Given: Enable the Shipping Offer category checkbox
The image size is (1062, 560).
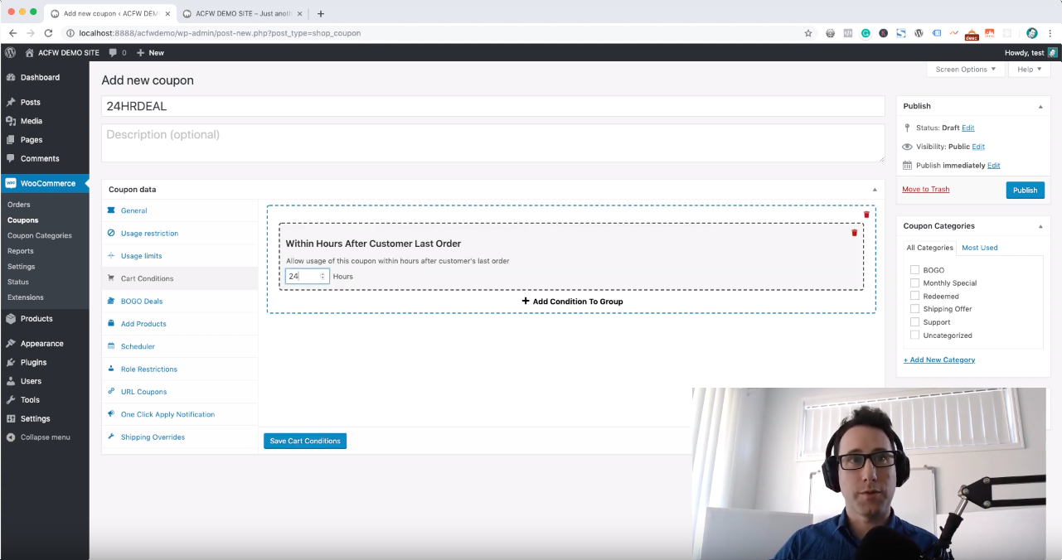Looking at the screenshot, I should click(x=914, y=309).
